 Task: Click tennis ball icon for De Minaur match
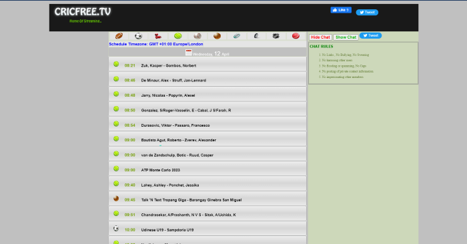(116, 79)
